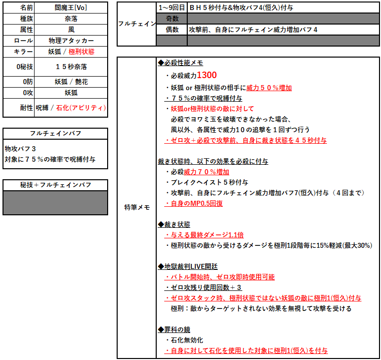Click red 'バトル開始時、ゼロ攻即時使用可能' line
Screen dimensions: 381x360
(x=220, y=277)
